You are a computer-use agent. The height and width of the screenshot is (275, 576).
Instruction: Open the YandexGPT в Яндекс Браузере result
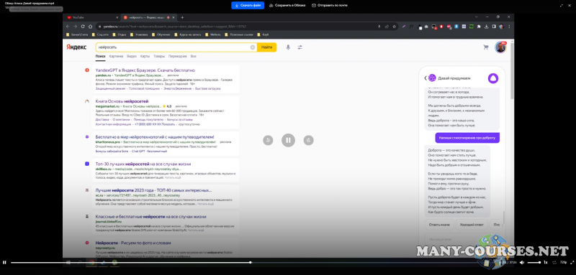(x=145, y=70)
